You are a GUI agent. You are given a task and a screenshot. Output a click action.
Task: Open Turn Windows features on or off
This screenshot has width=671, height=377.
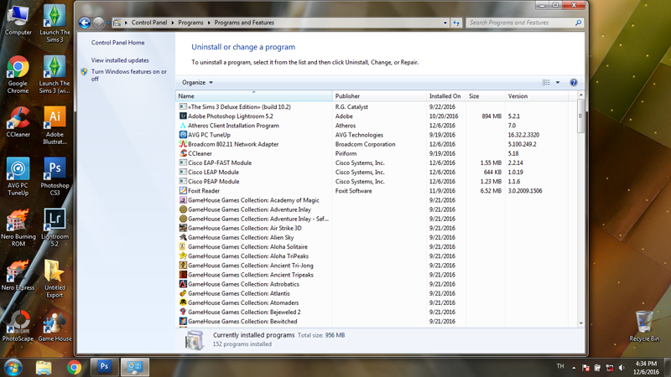pos(129,75)
